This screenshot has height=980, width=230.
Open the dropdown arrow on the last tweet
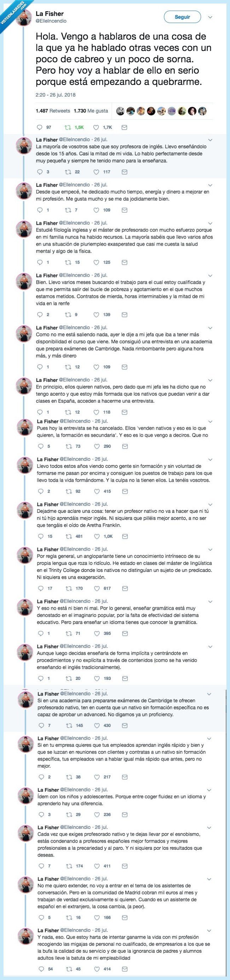209,931
